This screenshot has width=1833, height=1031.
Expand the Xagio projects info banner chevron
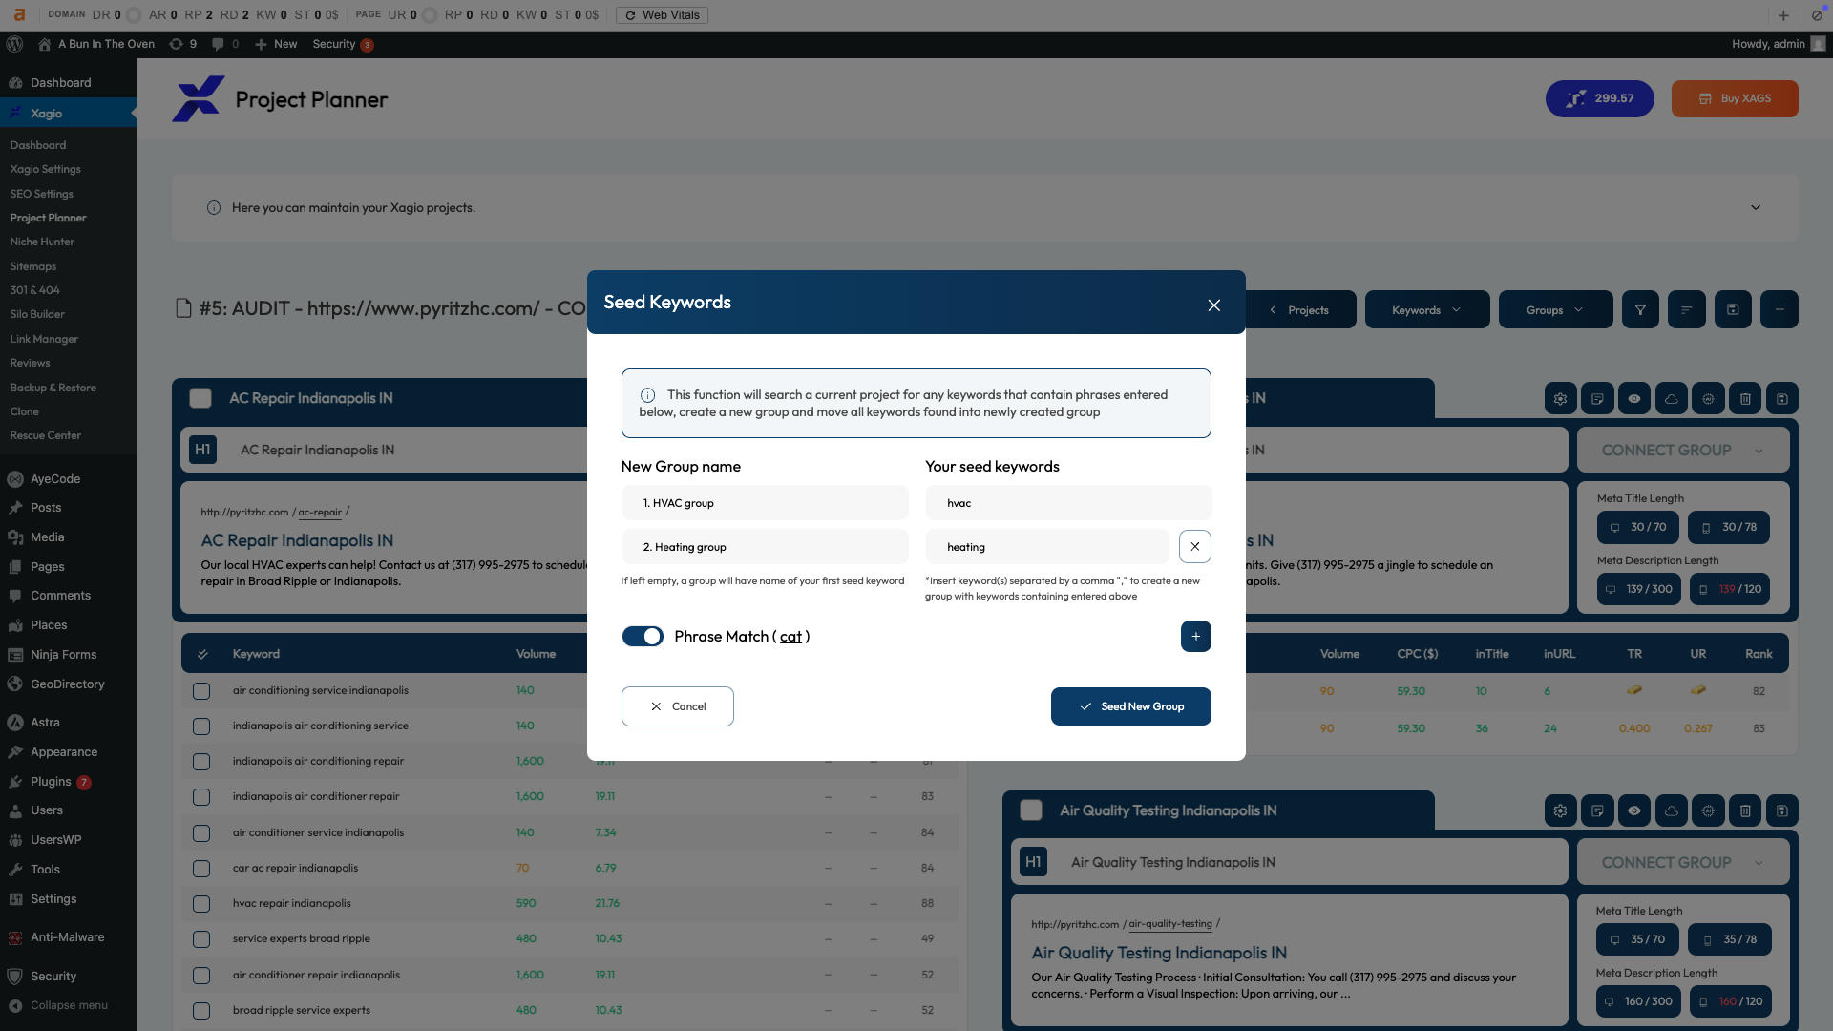[x=1755, y=208]
